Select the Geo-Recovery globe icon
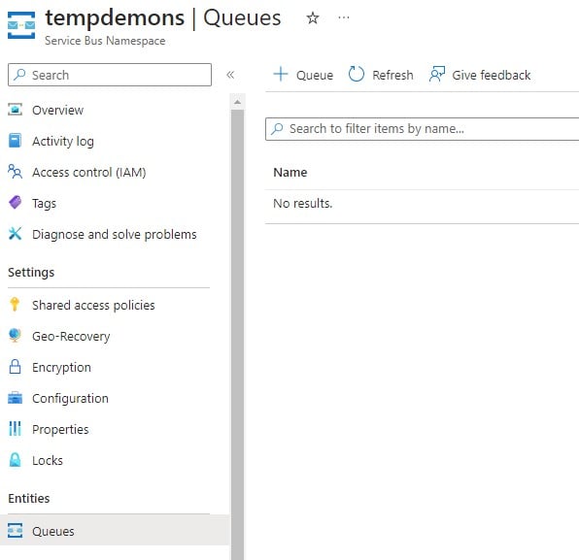Screen dimensions: 579x560 [x=15, y=336]
